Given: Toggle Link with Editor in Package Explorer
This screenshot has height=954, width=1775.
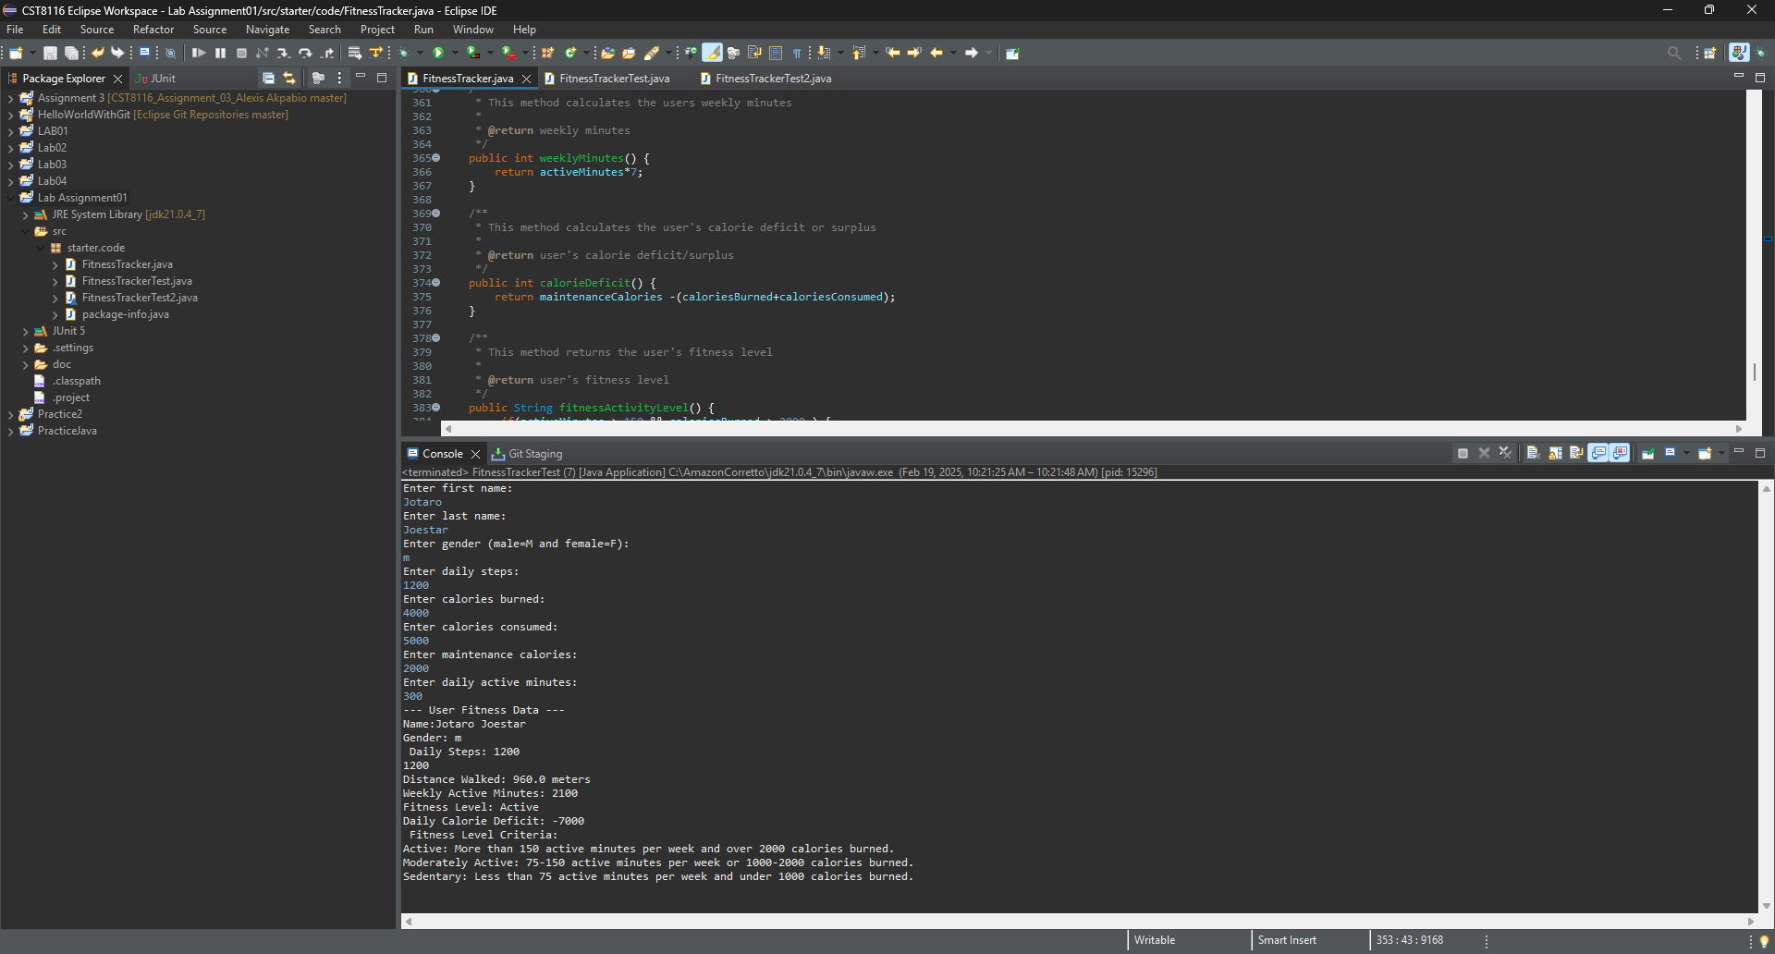Looking at the screenshot, I should coord(289,79).
